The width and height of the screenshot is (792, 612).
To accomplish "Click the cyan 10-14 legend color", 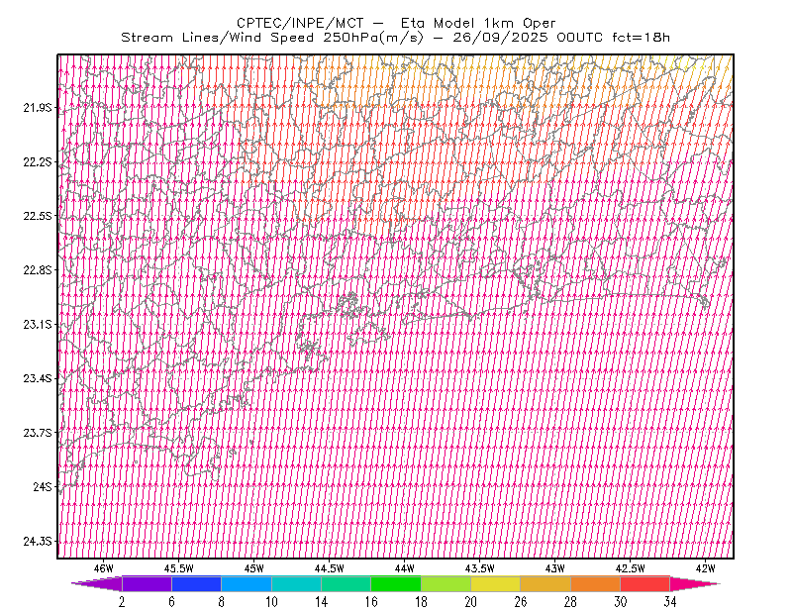I will click(296, 583).
